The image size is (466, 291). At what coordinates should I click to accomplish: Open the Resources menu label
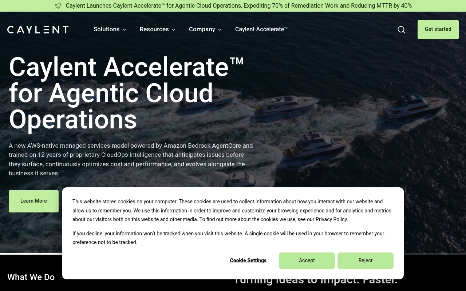(154, 29)
